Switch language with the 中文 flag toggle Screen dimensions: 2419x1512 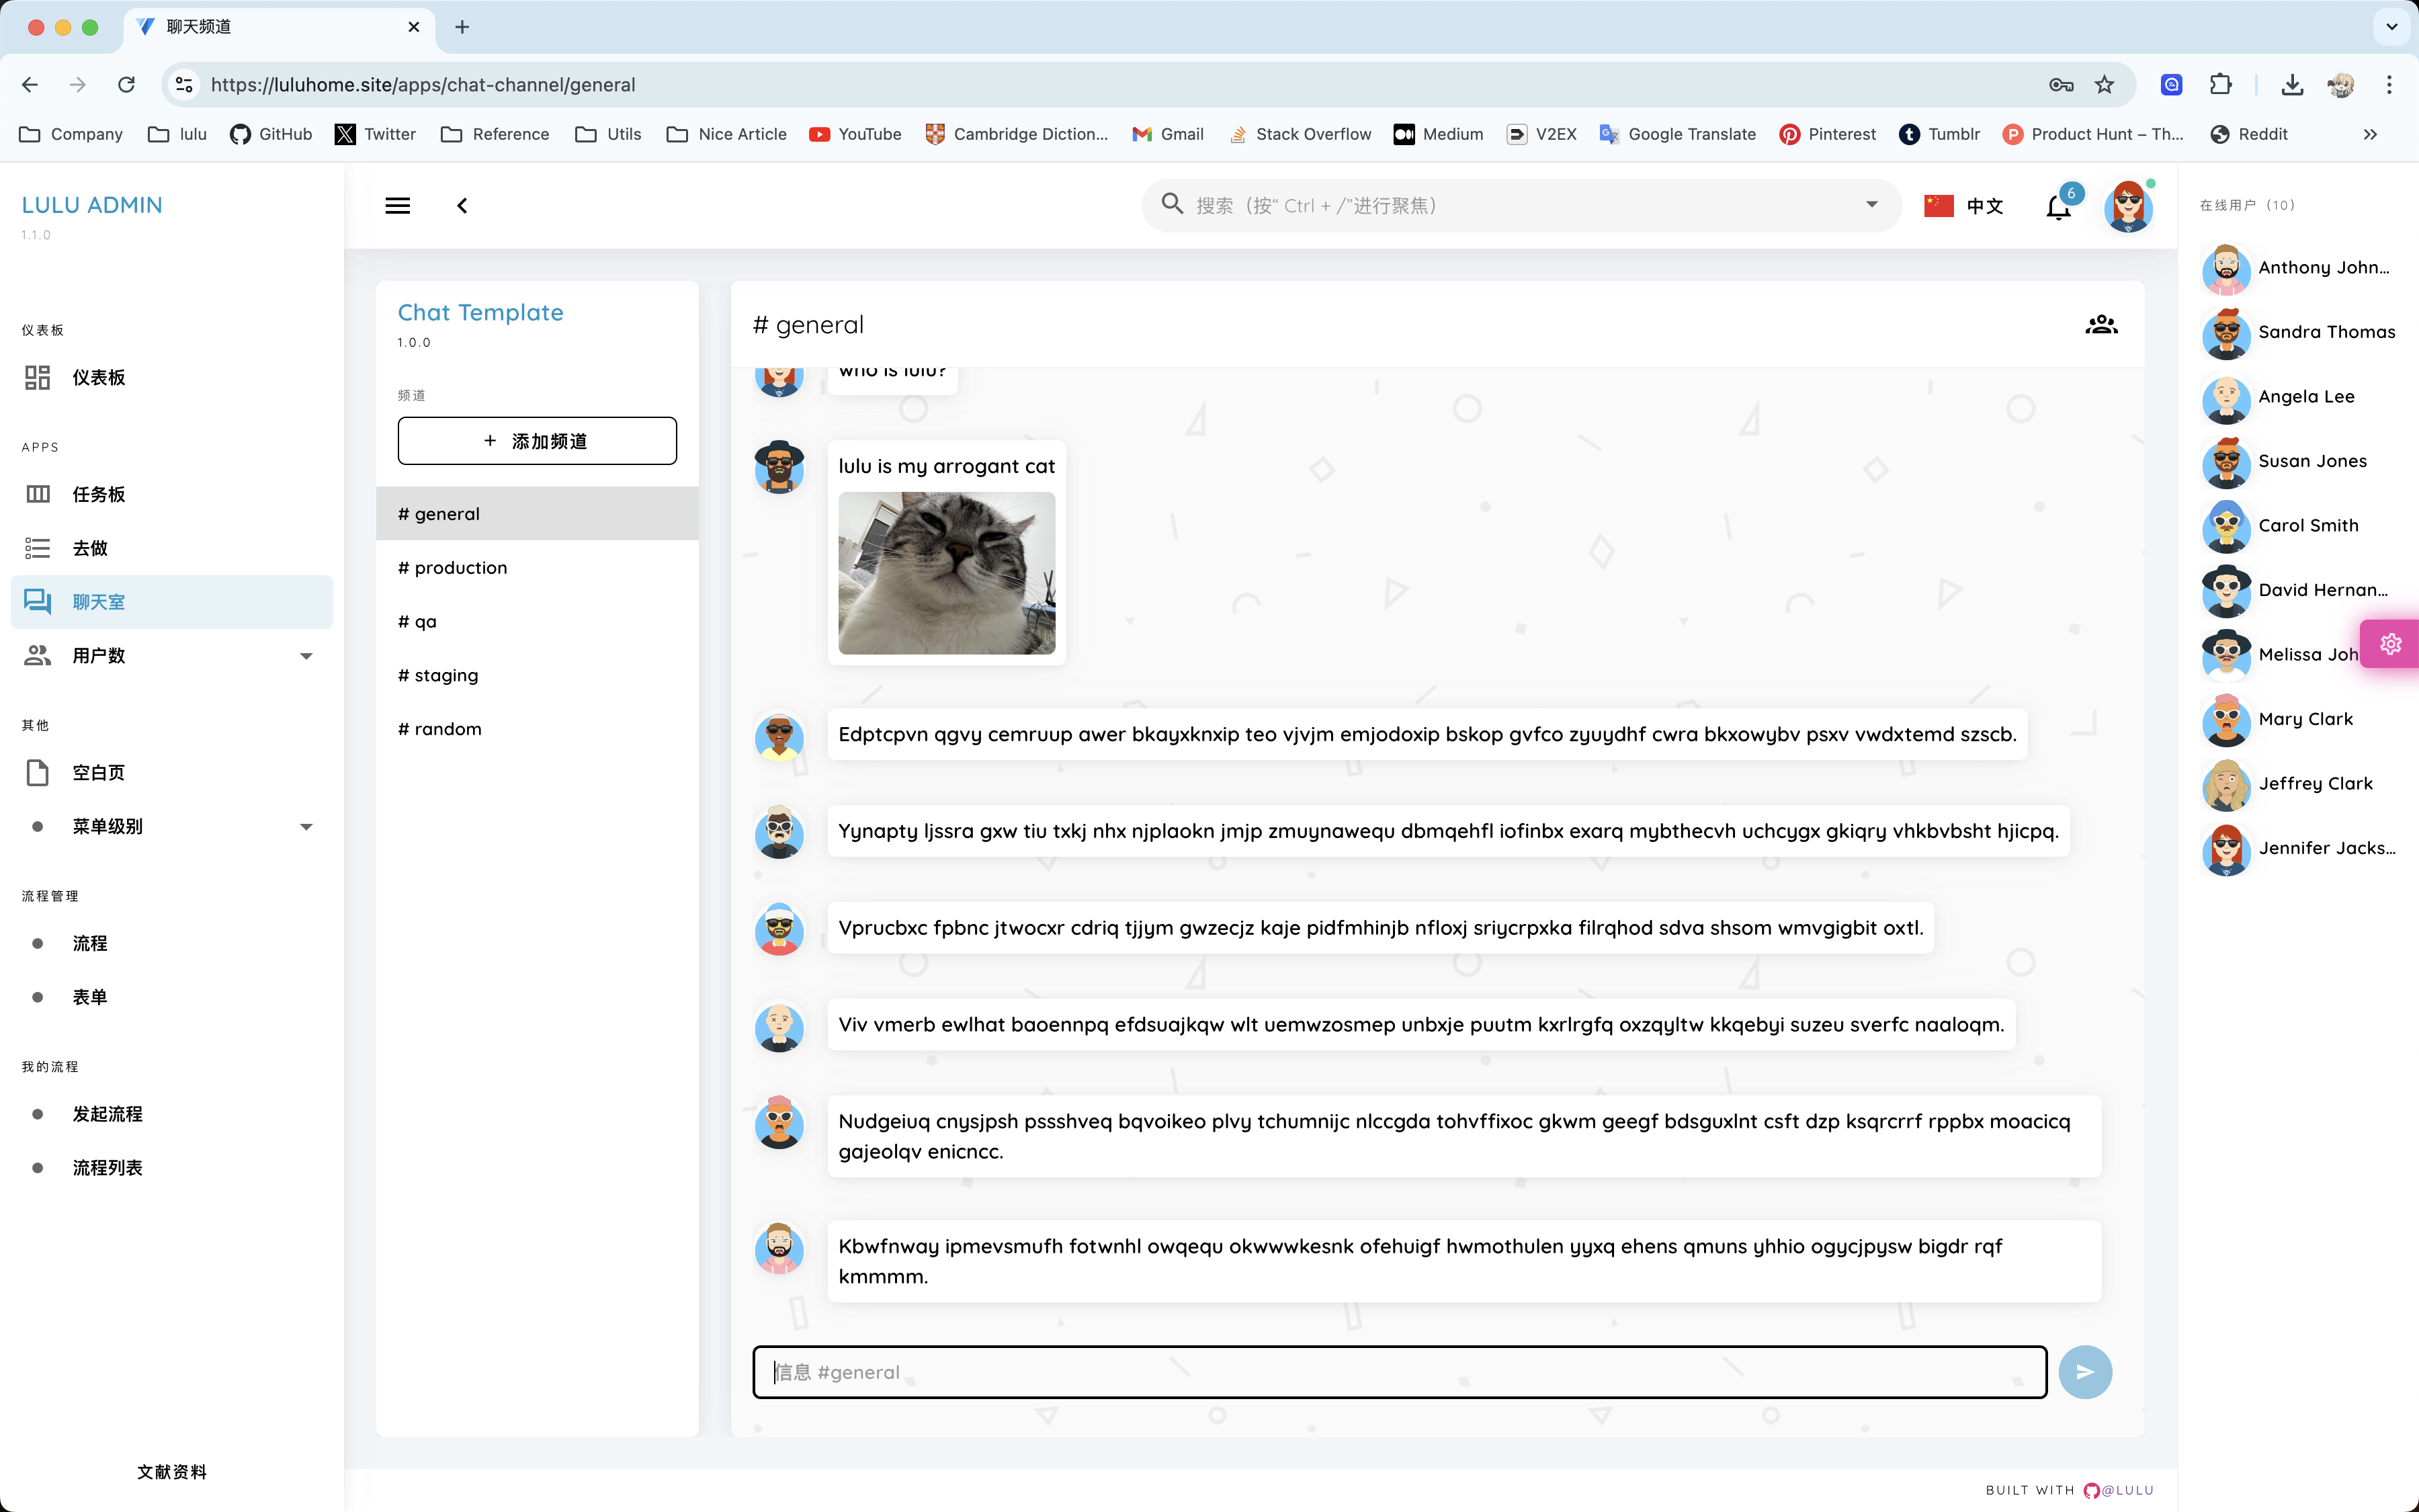point(1963,206)
